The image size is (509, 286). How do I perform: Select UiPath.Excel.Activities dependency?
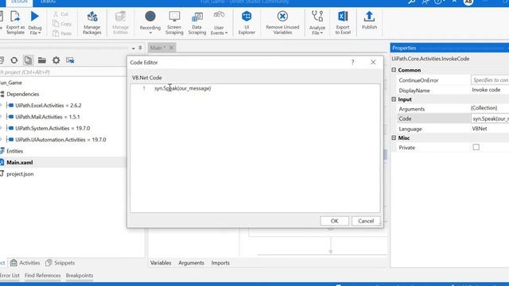click(49, 106)
